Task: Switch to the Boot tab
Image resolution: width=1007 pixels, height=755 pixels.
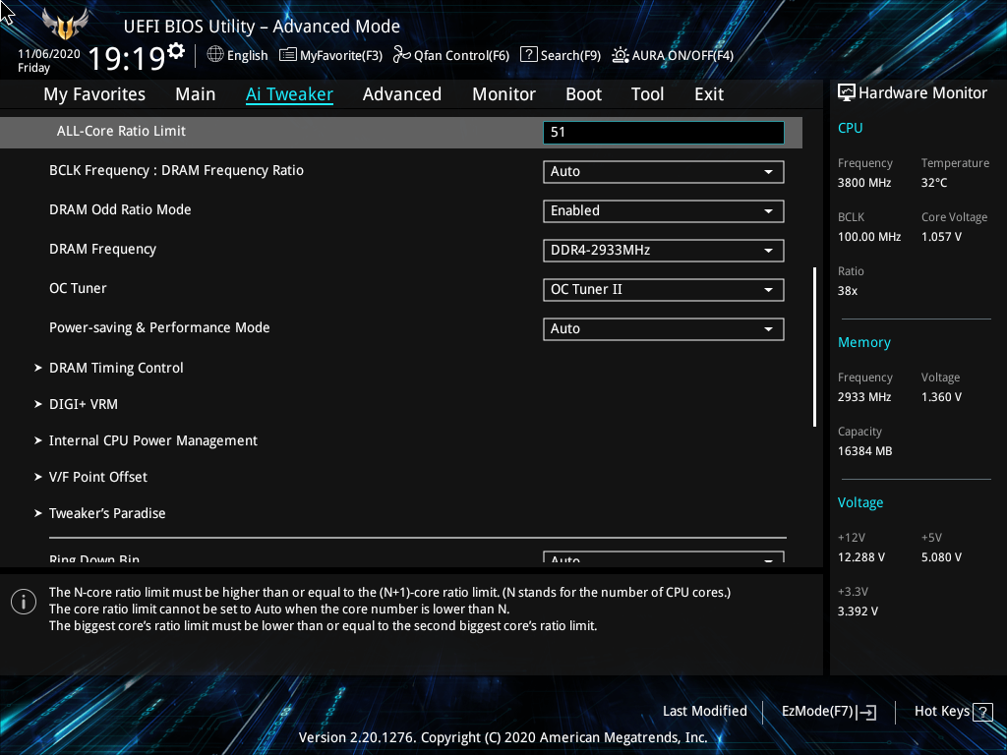Action: (584, 94)
